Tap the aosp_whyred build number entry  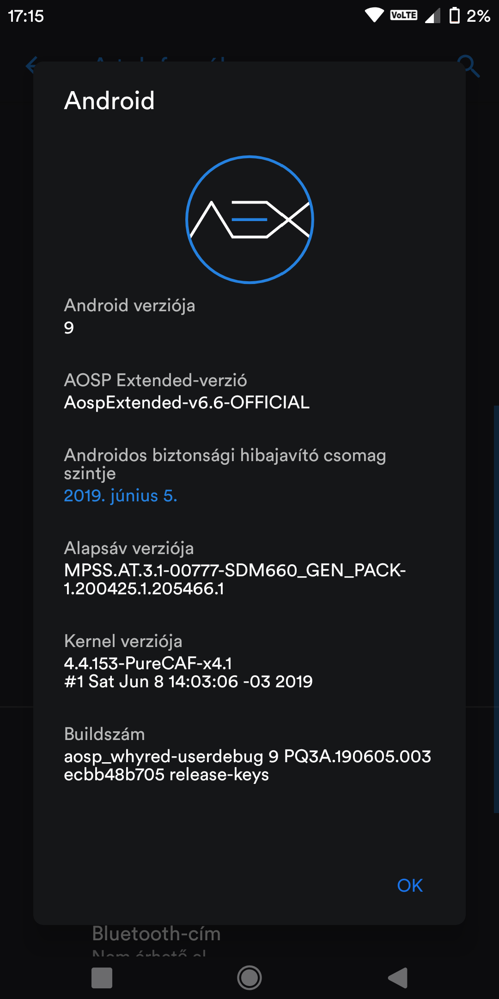pos(247,765)
